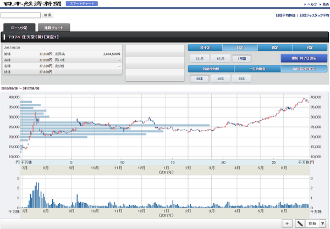Viewport: 330px width, 229px height.
Task: Click the plus zoom icon below chart
Action: point(287,224)
